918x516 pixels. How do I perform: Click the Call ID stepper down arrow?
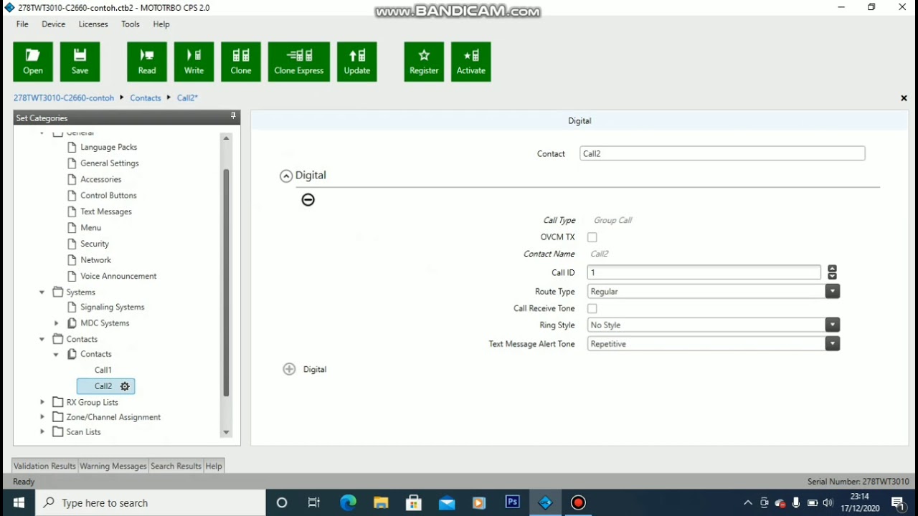(832, 276)
